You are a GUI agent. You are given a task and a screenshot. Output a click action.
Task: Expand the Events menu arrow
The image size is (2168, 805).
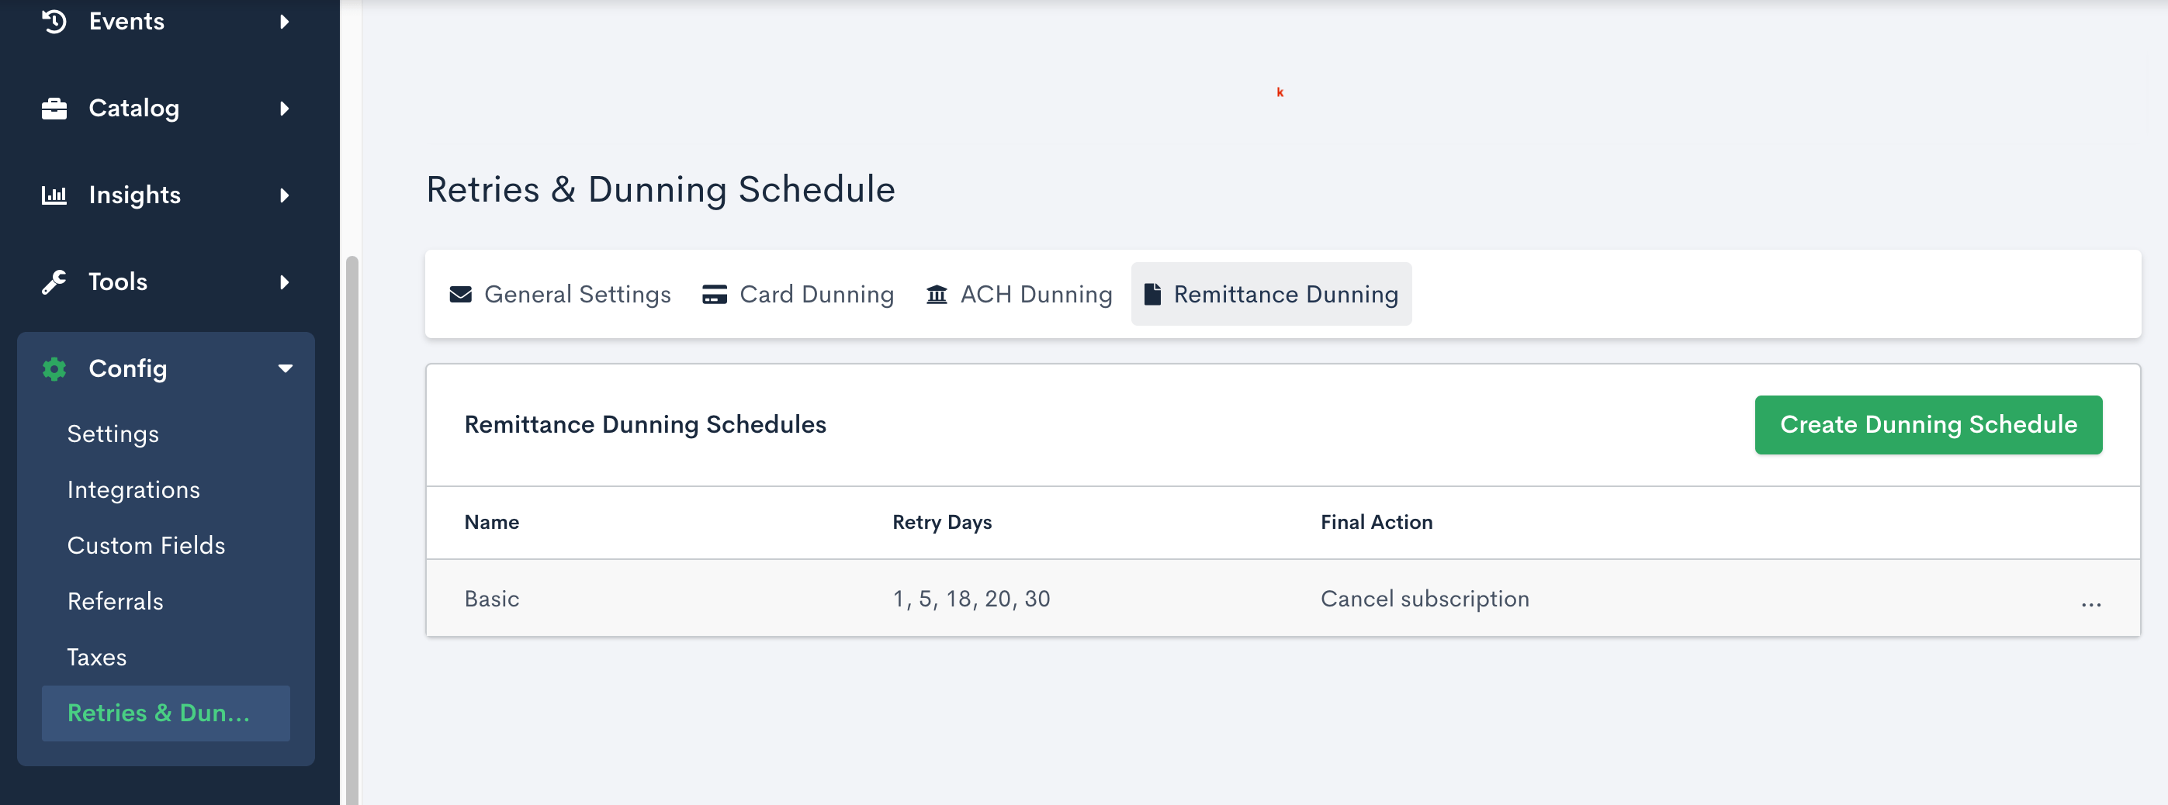[285, 21]
